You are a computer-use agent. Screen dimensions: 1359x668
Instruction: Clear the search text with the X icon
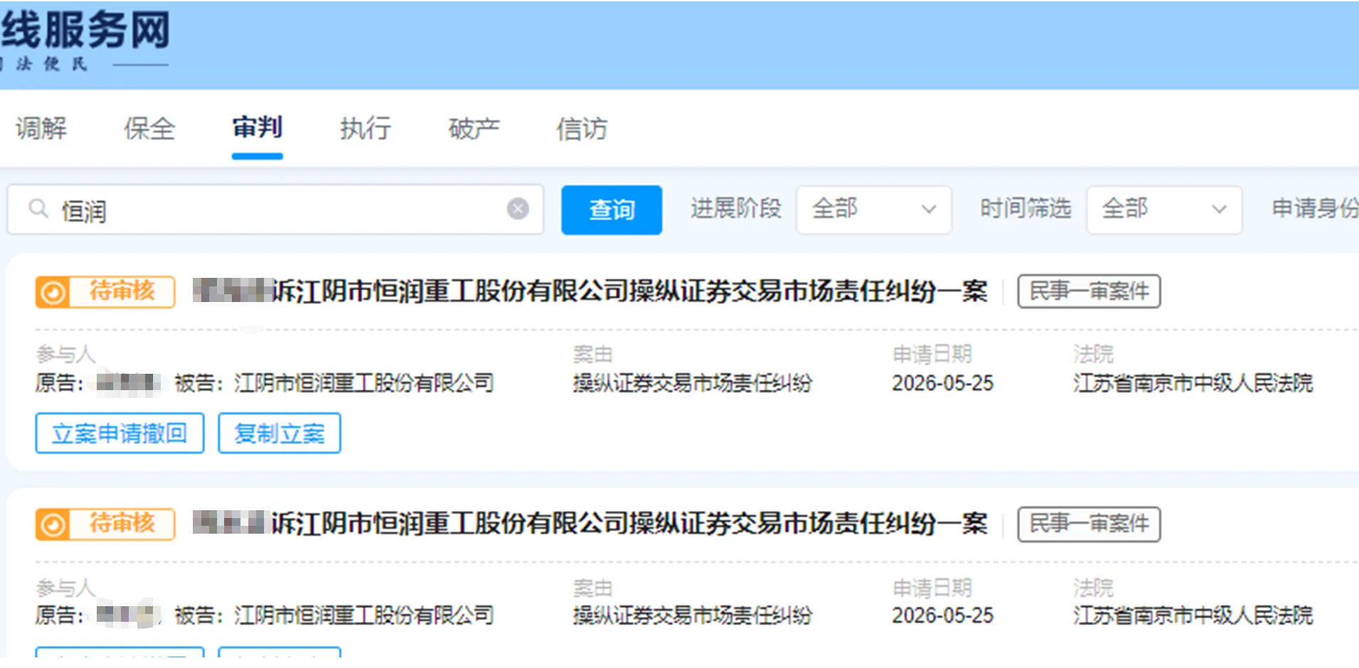pos(518,209)
